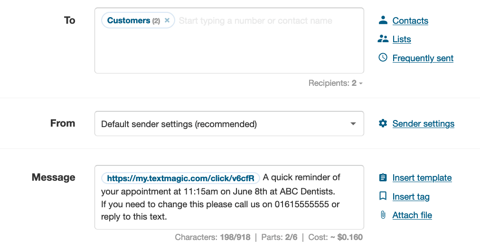The image size is (480, 249).
Task: Click the Insert tag bookmark icon
Action: [x=383, y=196]
